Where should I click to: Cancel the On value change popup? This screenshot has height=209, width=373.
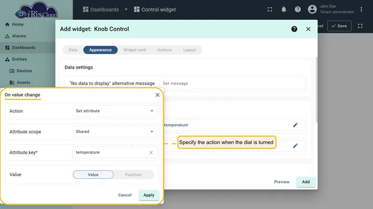click(125, 195)
